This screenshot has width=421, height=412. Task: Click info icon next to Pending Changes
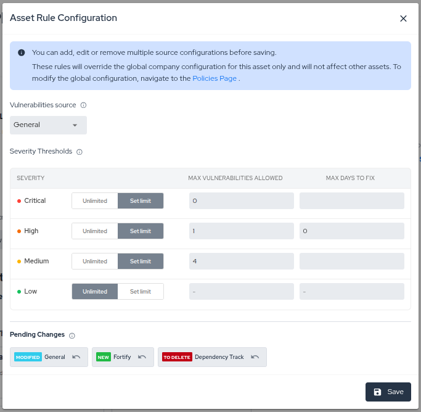tap(72, 336)
